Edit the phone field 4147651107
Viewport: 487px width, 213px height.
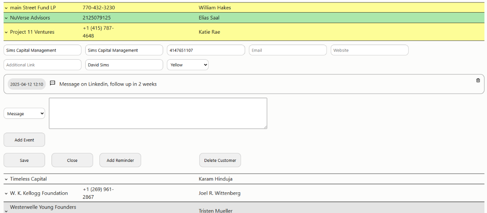pos(206,50)
